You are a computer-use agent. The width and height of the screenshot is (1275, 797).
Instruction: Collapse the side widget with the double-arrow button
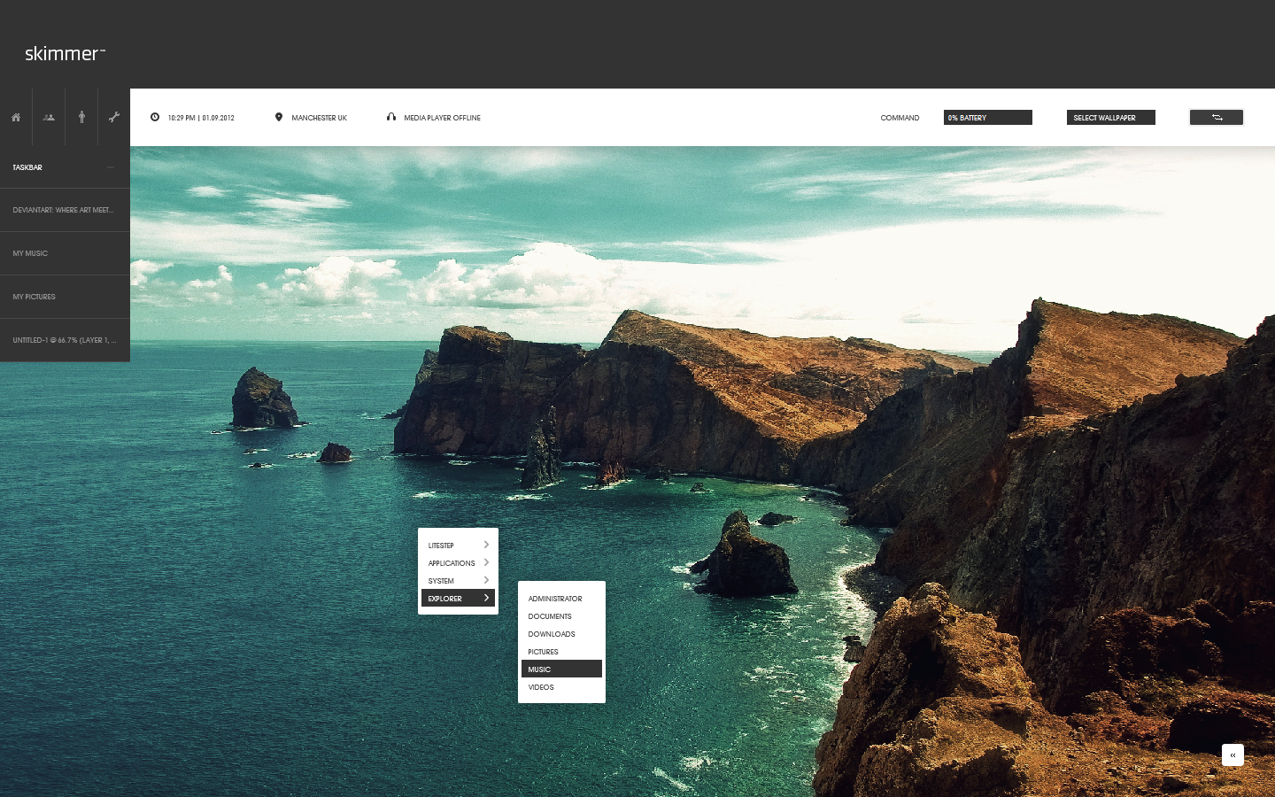1232,755
